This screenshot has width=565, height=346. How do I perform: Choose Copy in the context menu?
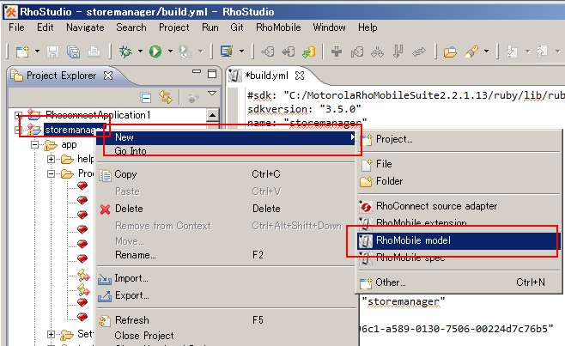point(227,174)
